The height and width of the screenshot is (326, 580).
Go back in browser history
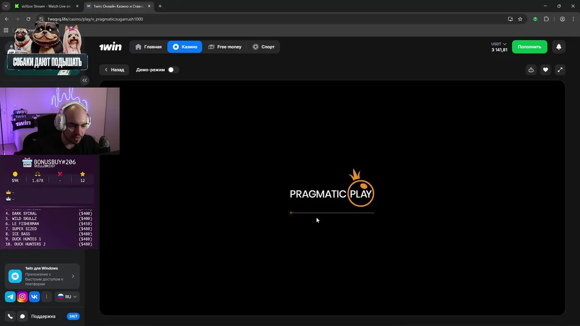7,19
